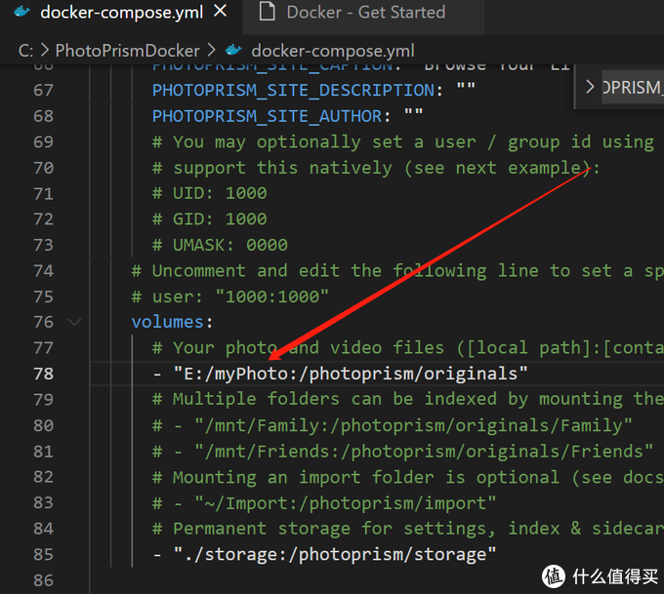This screenshot has height=594, width=664.
Task: Click the 'volumes:' key on line 76
Action: click(172, 322)
